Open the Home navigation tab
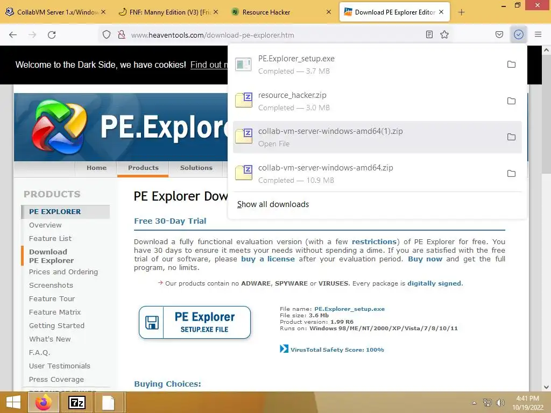551x413 pixels. (96, 168)
